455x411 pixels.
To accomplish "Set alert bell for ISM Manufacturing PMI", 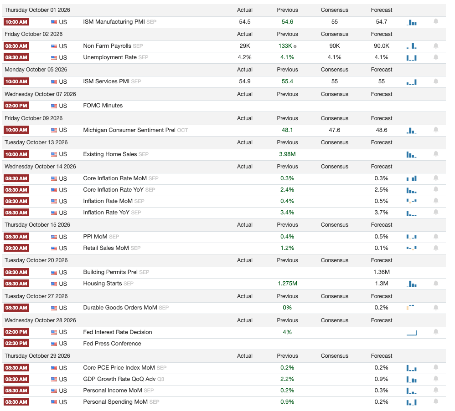I will pyautogui.click(x=435, y=21).
